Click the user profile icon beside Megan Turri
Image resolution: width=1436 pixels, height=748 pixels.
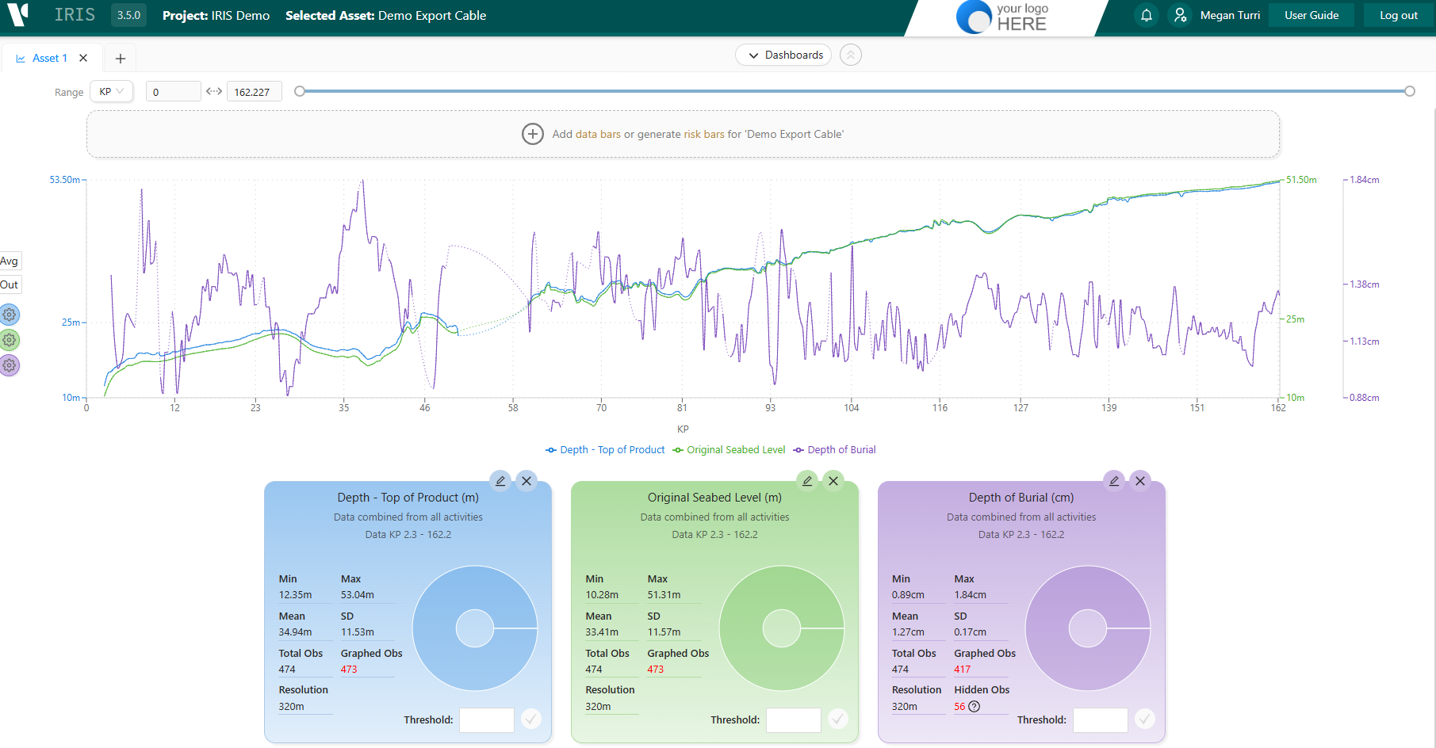point(1180,15)
